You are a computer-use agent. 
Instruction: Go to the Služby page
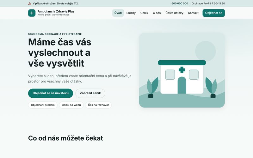pos(131,13)
